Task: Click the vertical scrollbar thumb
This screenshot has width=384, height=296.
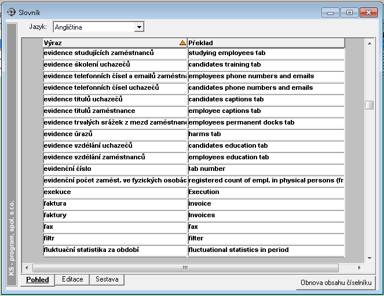Action: [x=370, y=105]
